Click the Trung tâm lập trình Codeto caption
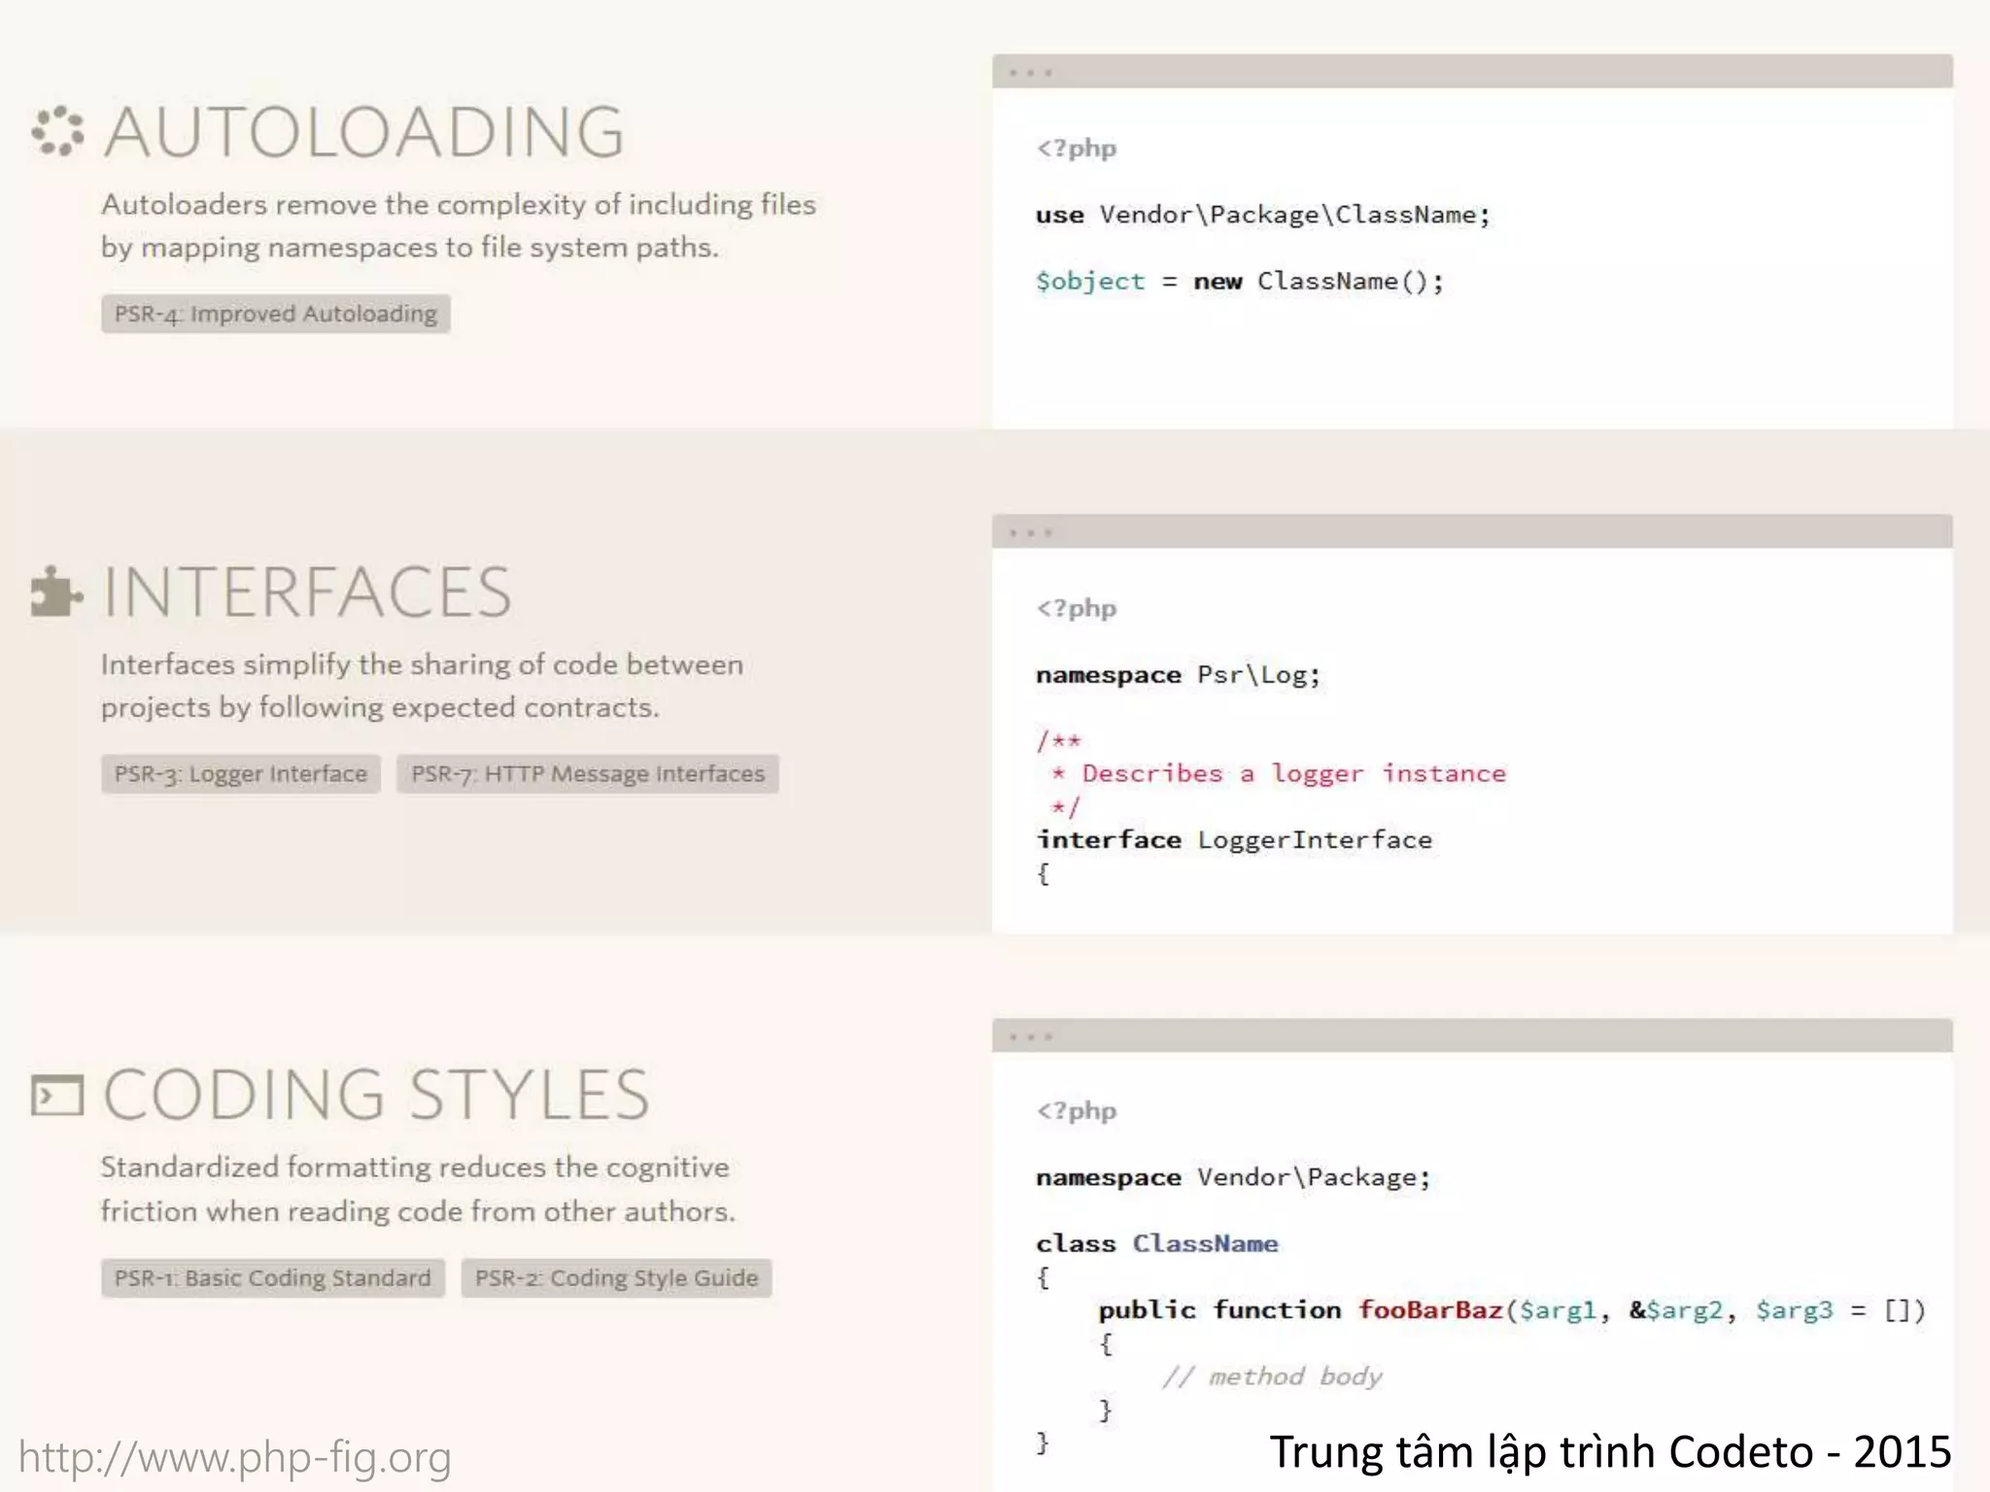Image resolution: width=1990 pixels, height=1492 pixels. tap(1609, 1452)
